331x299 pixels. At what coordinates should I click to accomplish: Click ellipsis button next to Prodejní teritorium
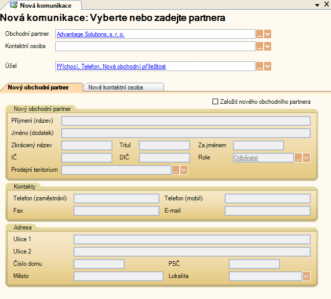[175, 170]
